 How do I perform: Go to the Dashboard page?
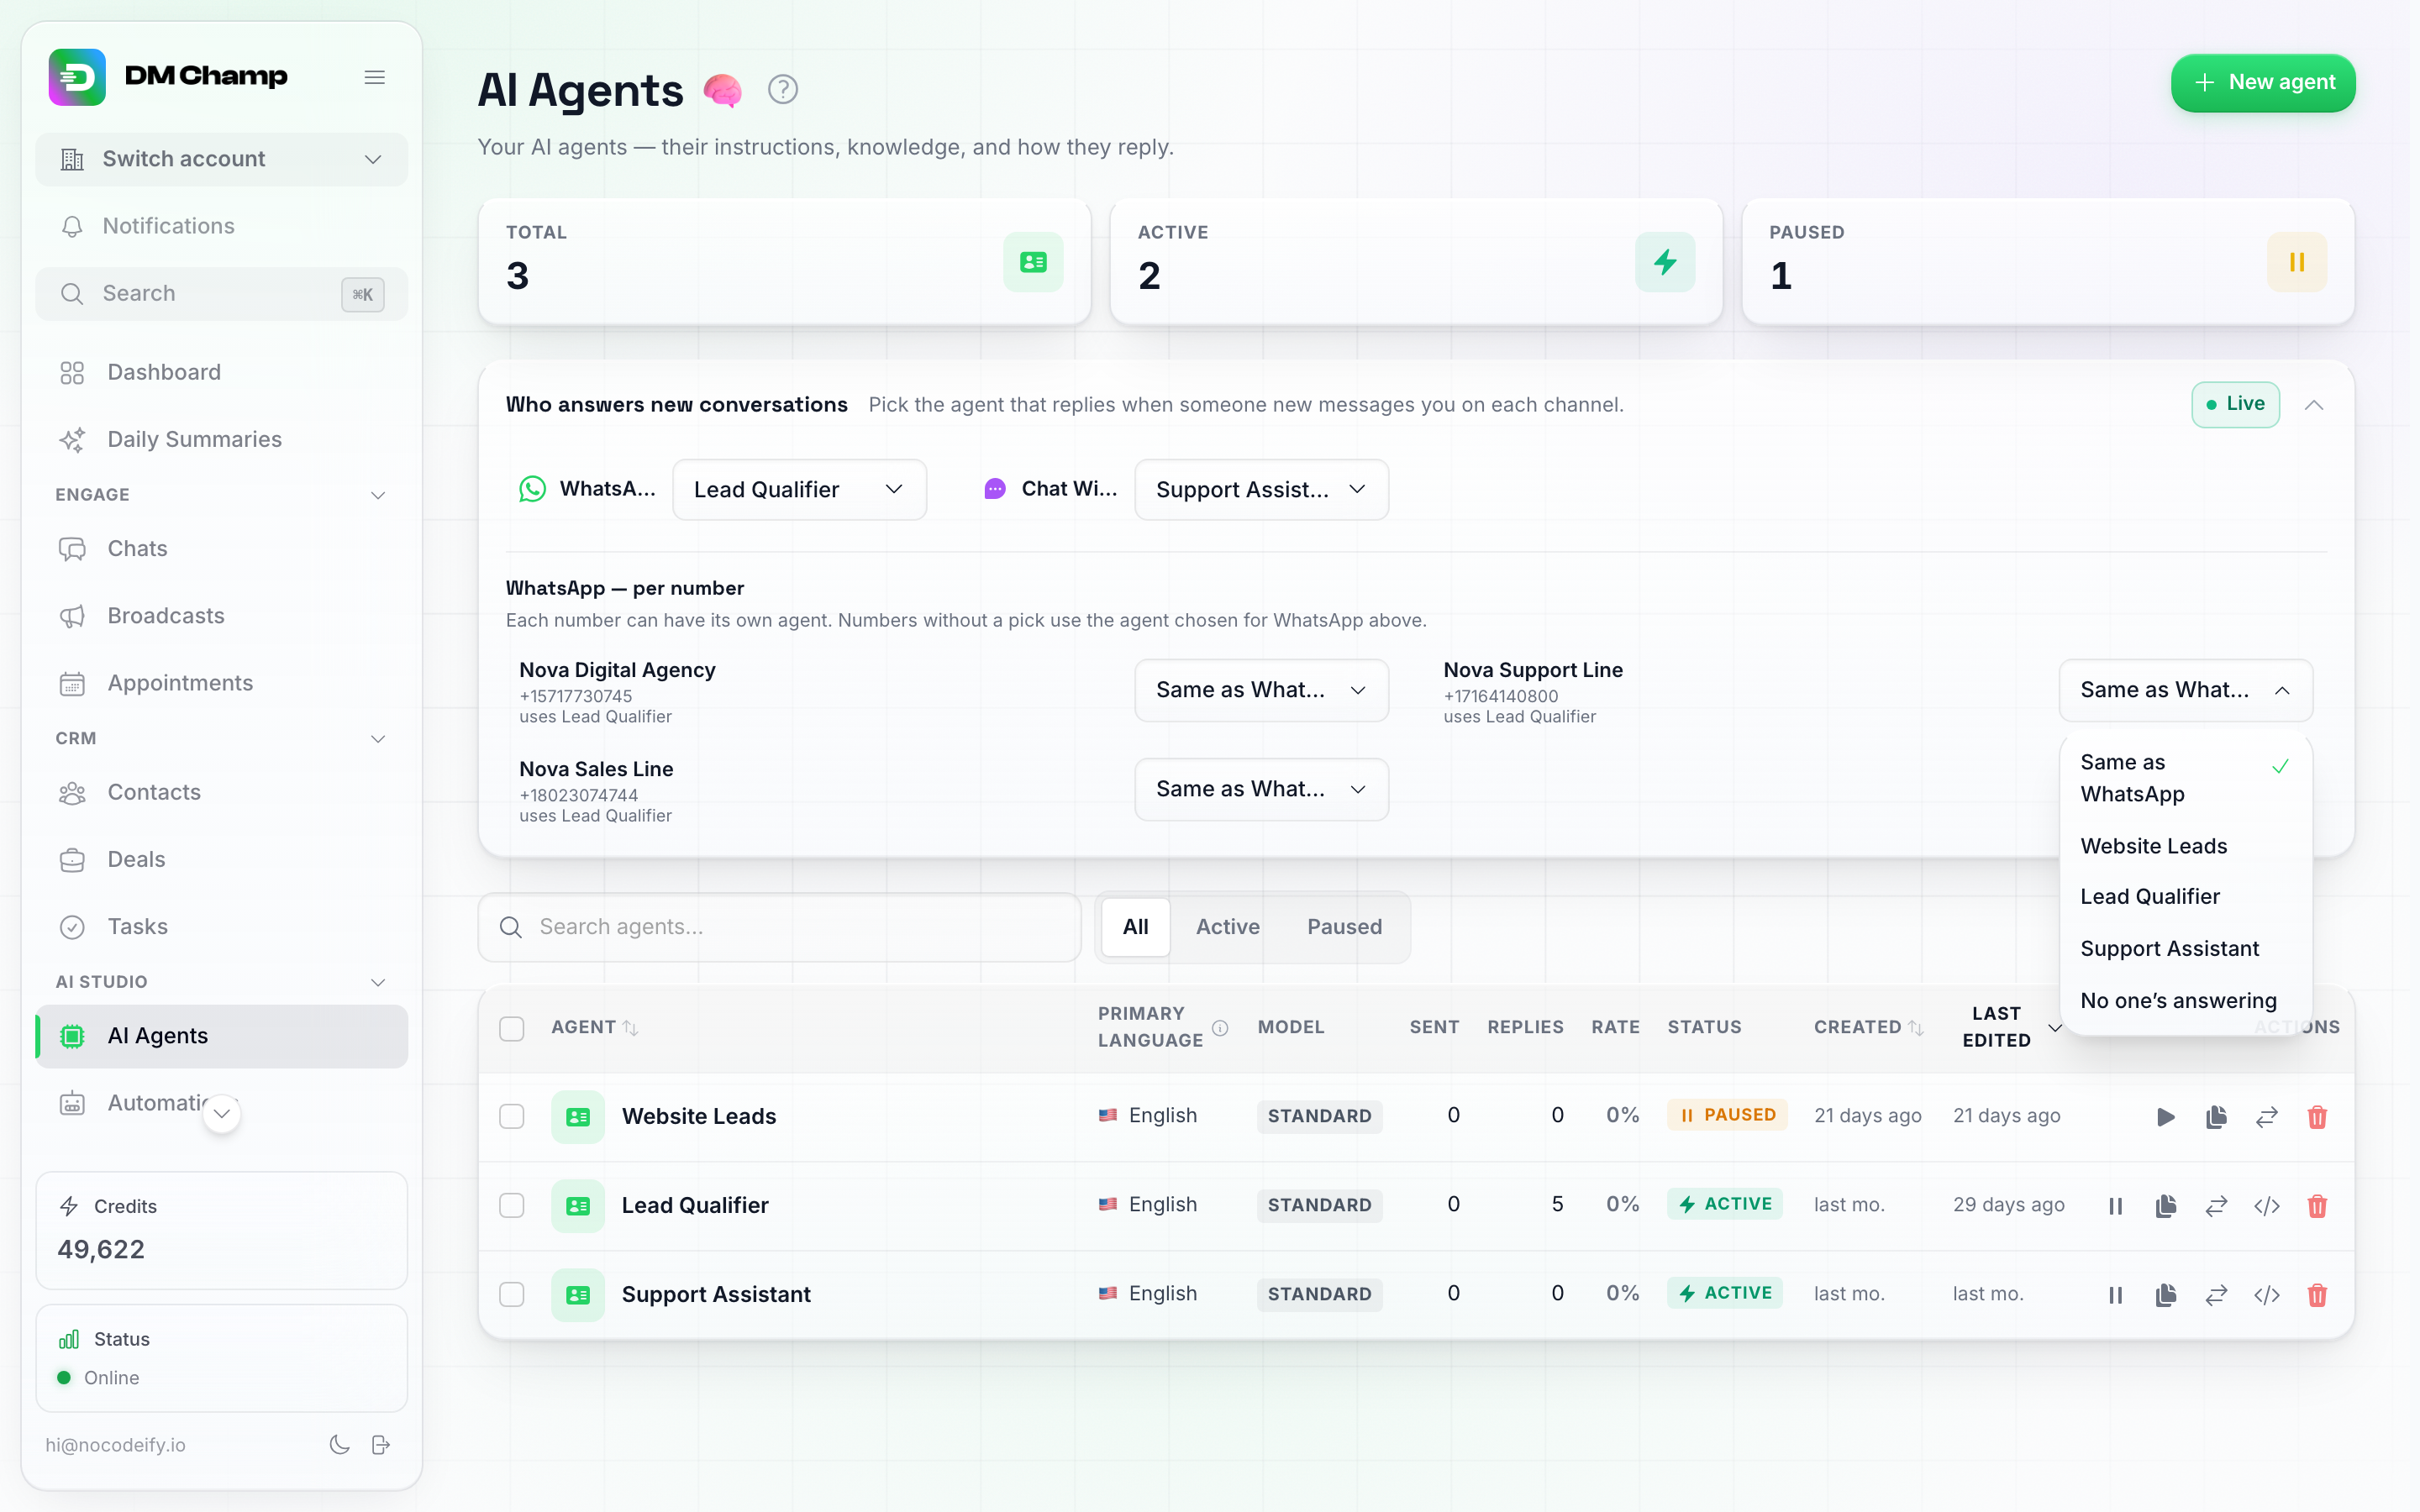click(x=221, y=372)
